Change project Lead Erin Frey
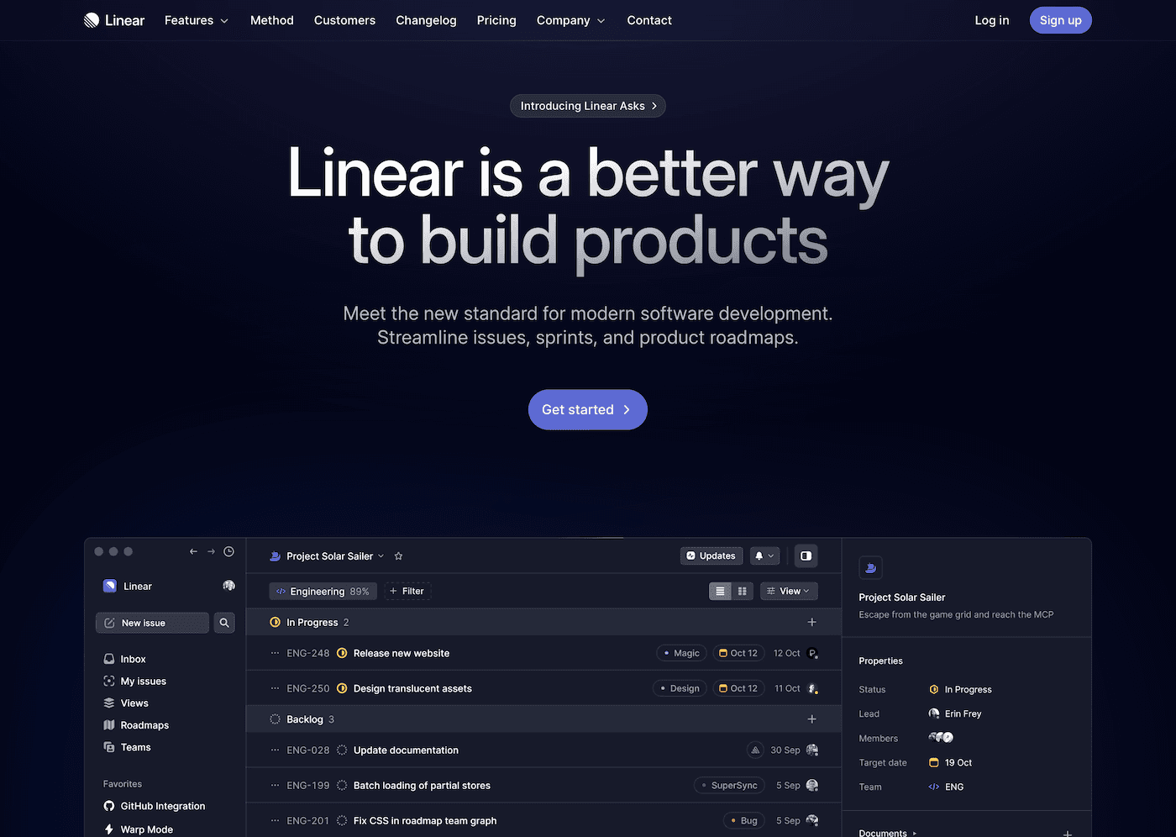The image size is (1176, 837). tap(955, 713)
